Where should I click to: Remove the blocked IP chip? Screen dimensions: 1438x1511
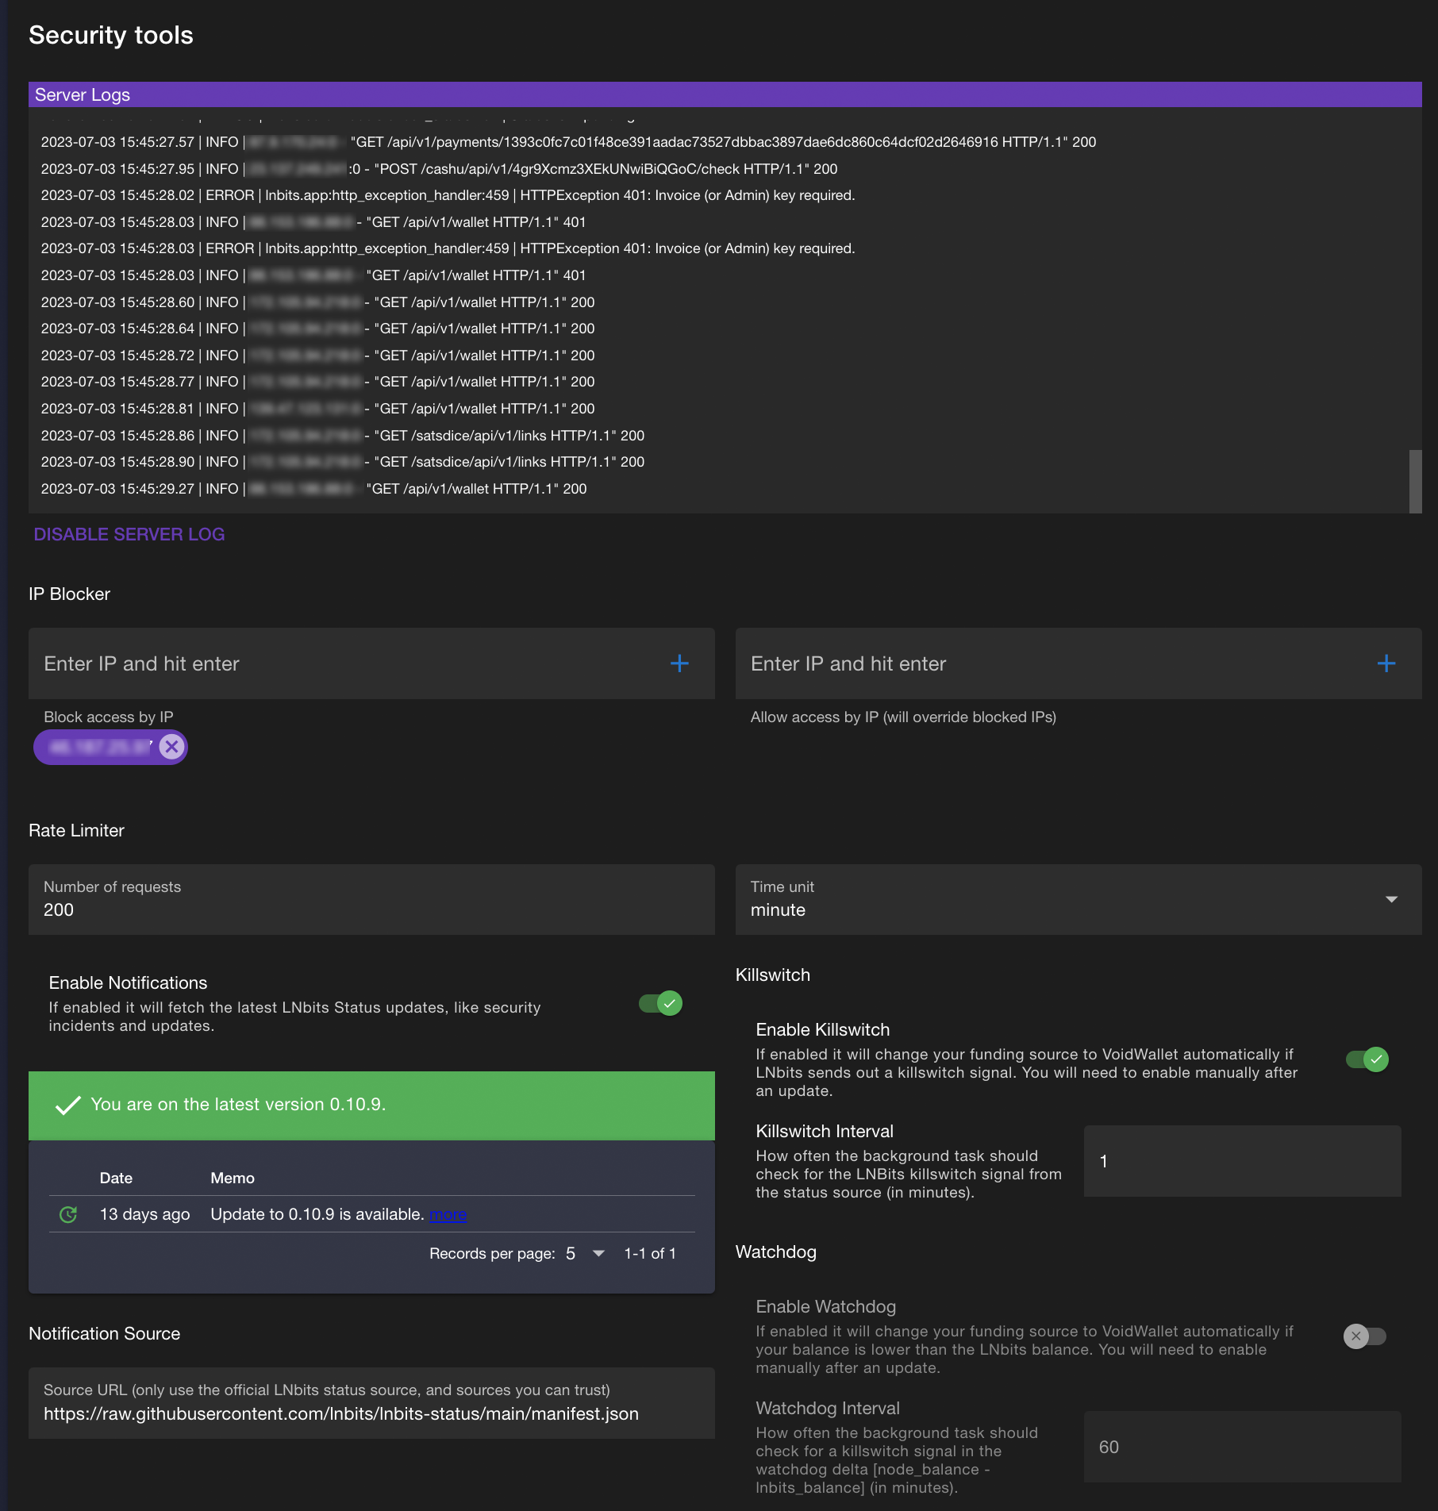tap(171, 747)
